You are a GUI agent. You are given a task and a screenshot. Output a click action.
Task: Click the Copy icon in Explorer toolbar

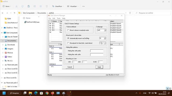pos(23,6)
